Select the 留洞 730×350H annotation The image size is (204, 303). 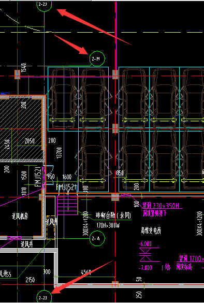tap(162, 206)
